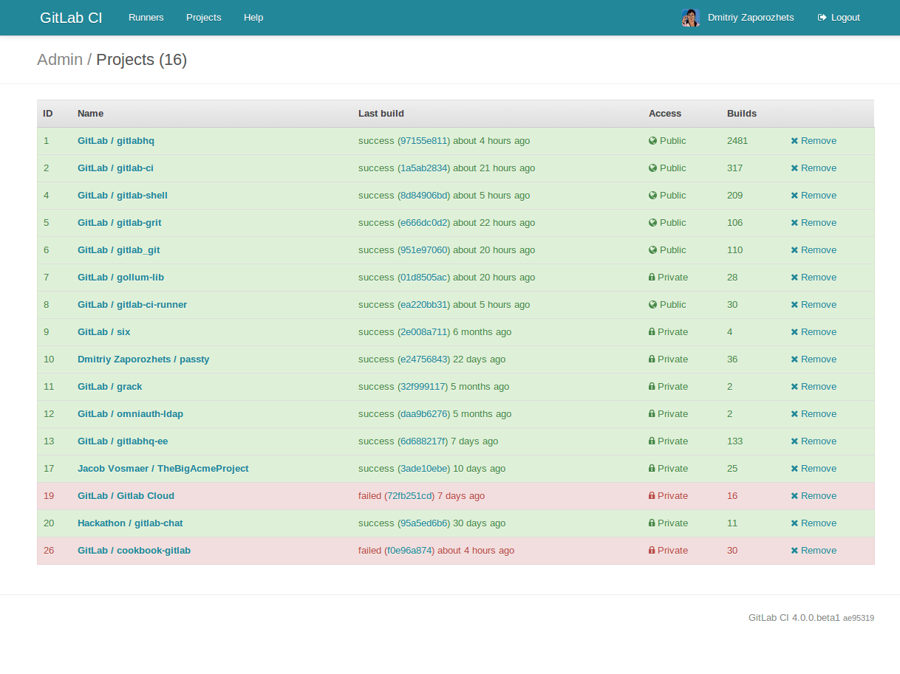Open Dmitriy Zaporozhets user profile

pyautogui.click(x=750, y=18)
